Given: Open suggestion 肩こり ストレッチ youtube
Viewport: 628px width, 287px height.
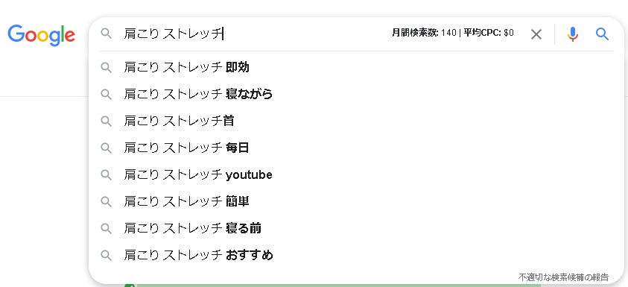Looking at the screenshot, I should click(x=356, y=174).
